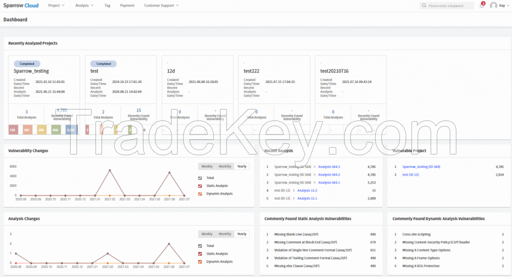Expand the Customer Support menu
Viewport: 512px width, 277px height.
point(161,5)
